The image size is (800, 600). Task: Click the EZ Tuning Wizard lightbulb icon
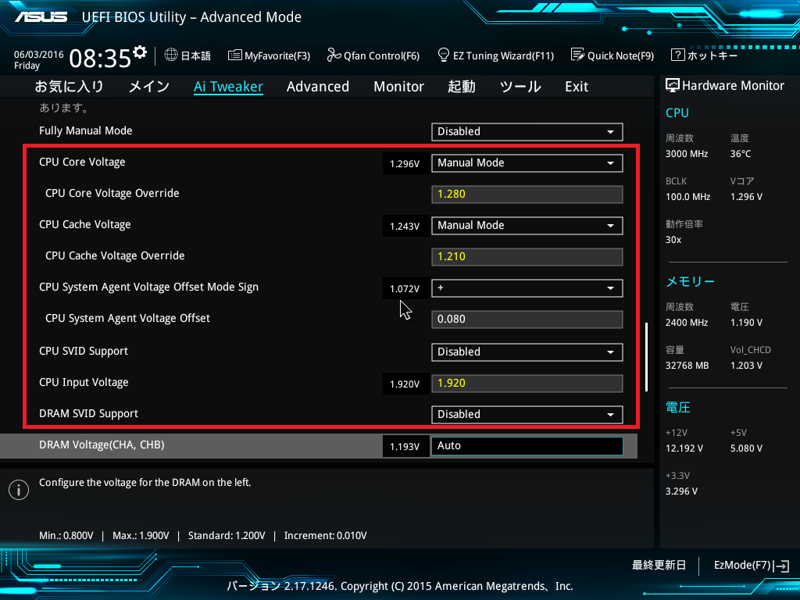coord(444,55)
